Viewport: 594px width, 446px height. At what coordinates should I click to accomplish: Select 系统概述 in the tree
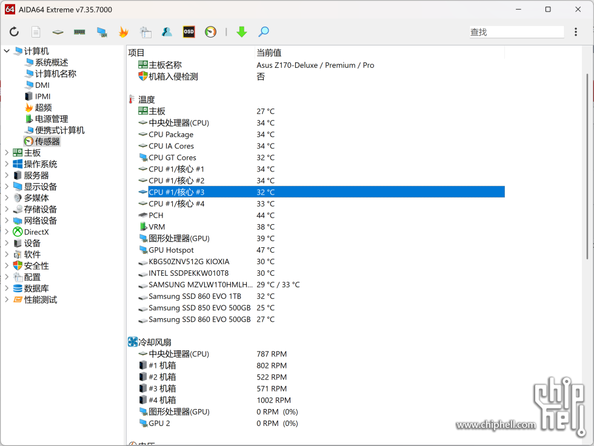click(47, 62)
